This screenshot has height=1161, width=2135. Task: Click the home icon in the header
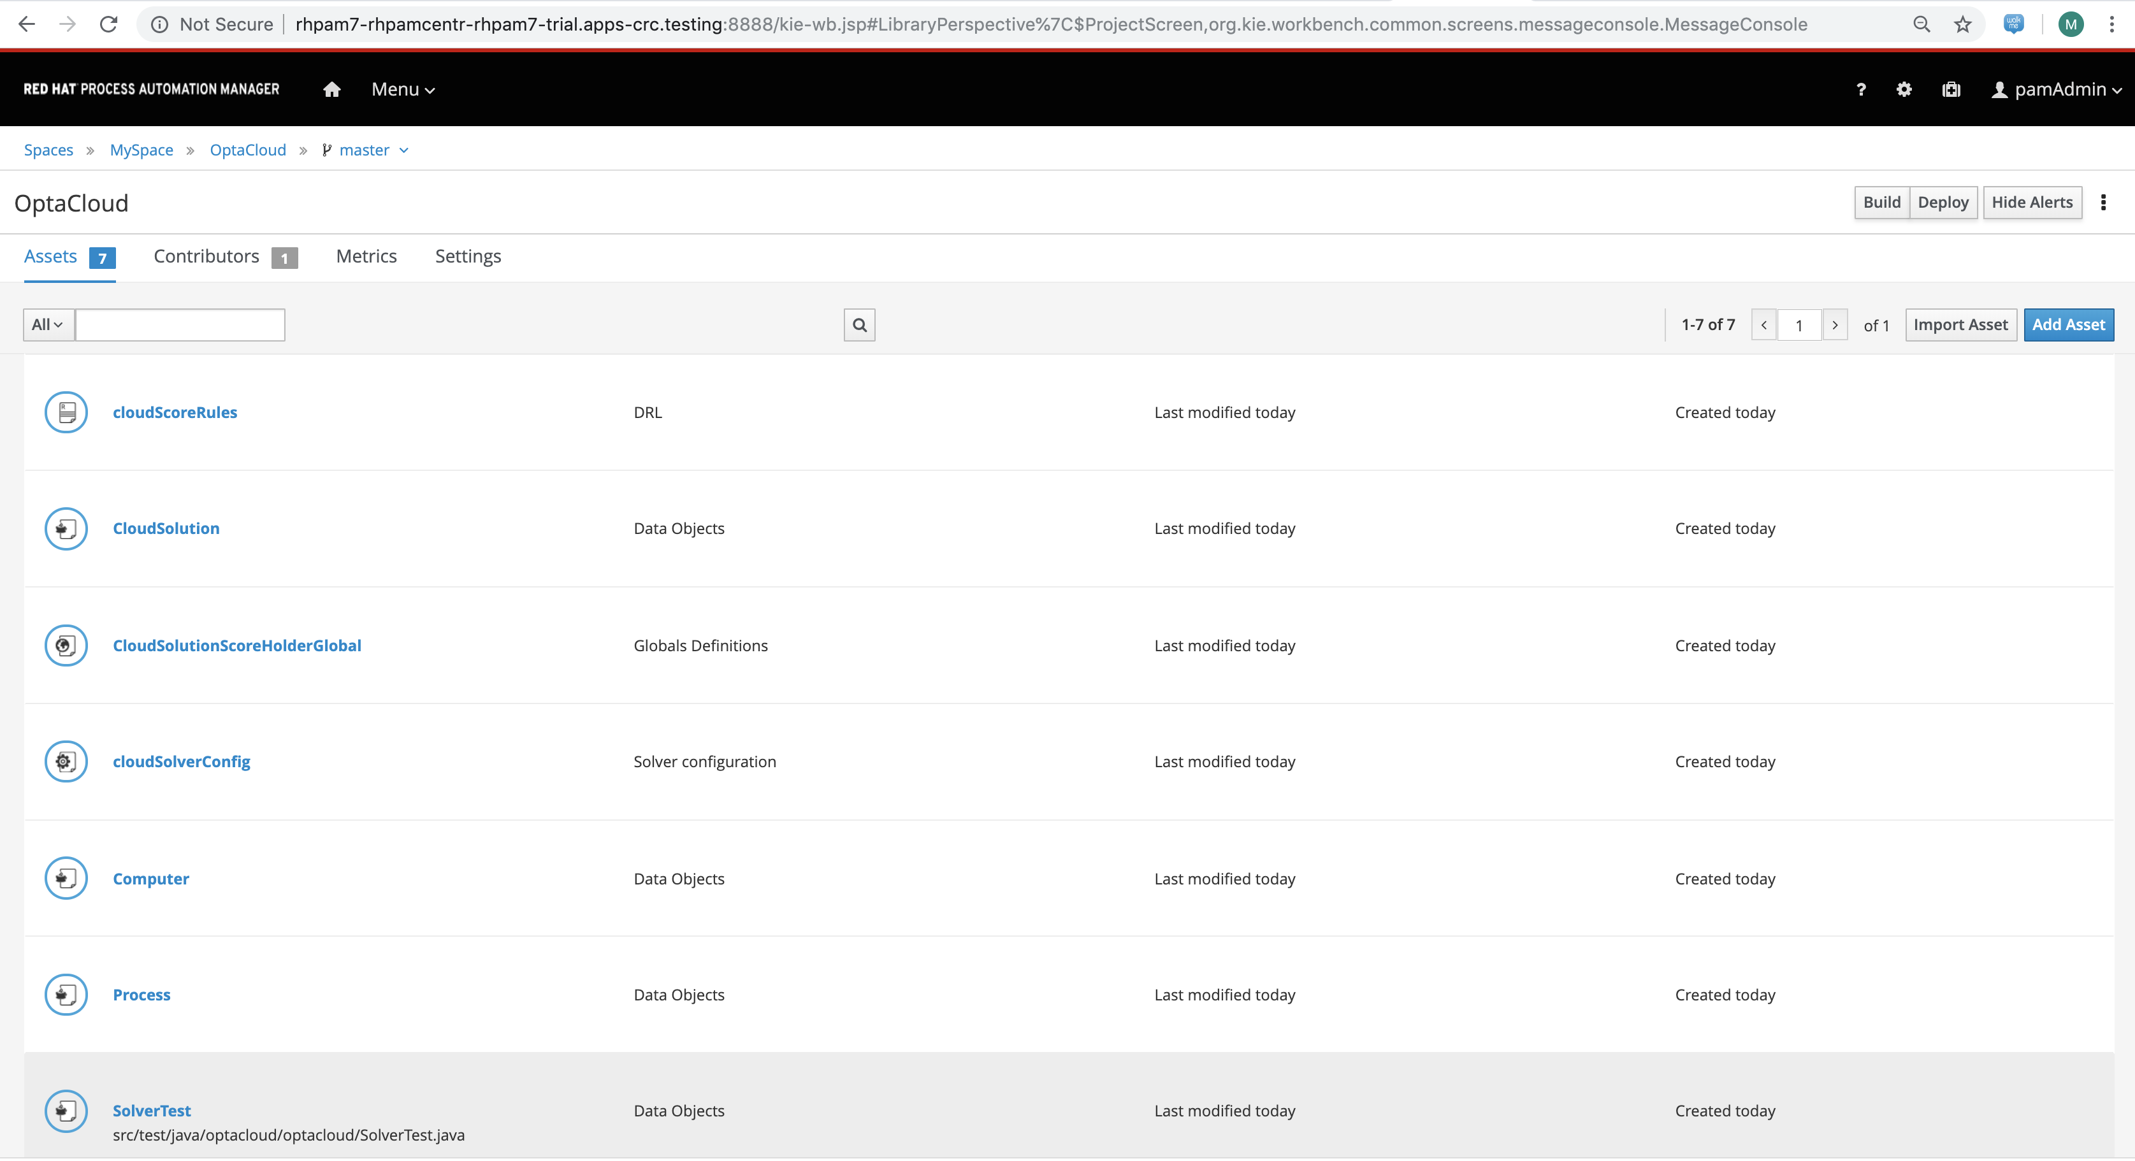(x=331, y=89)
